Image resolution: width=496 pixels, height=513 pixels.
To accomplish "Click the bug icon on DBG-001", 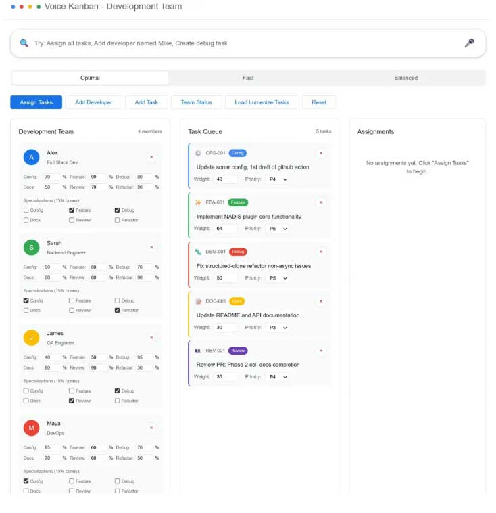I will click(198, 252).
